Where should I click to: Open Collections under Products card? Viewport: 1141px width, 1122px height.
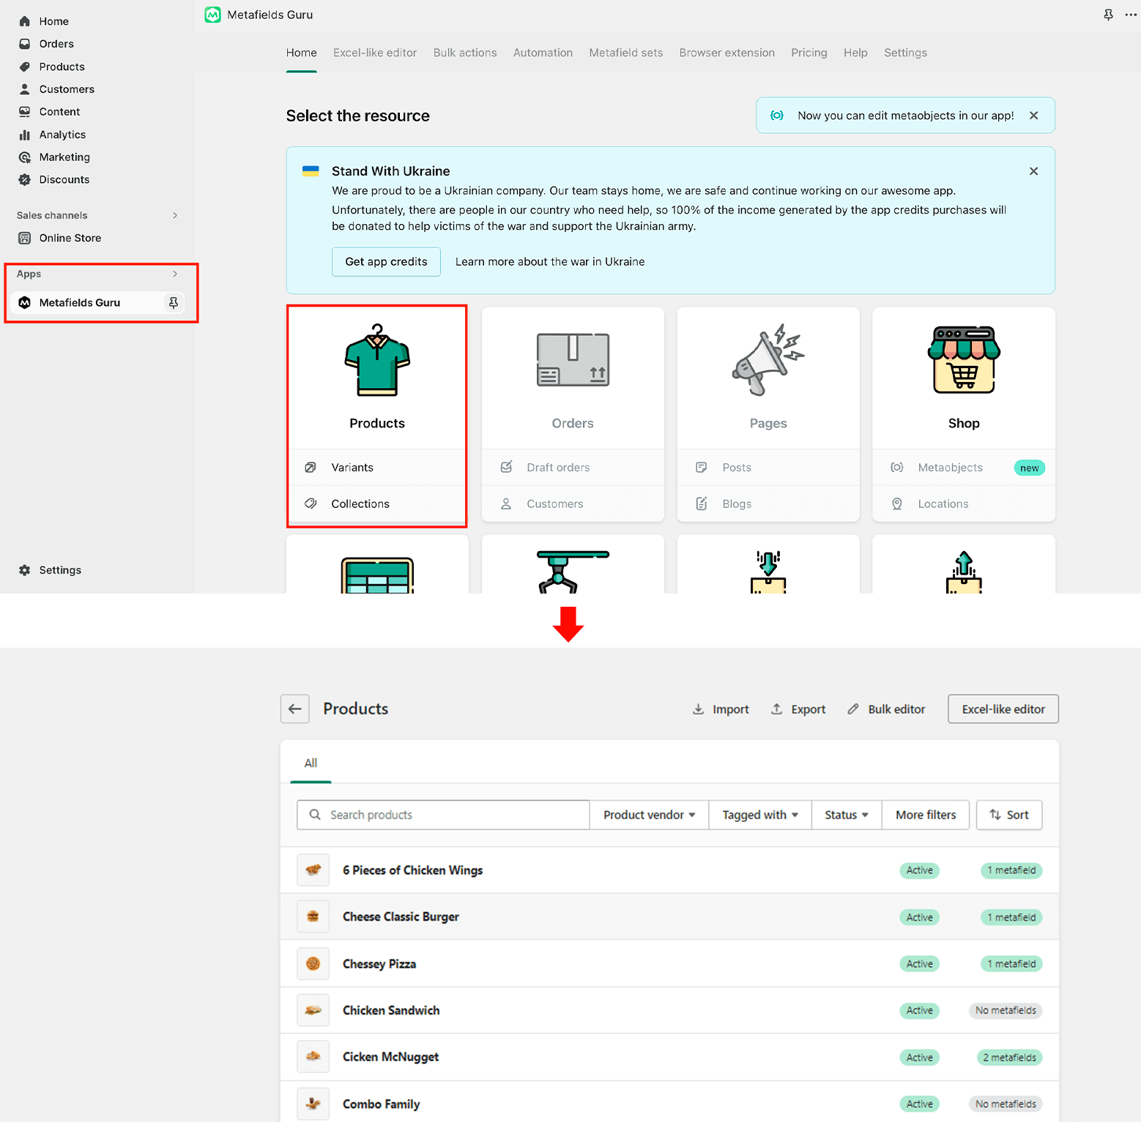(377, 504)
